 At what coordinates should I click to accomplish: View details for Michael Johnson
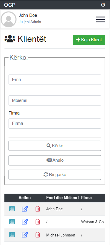[x=12, y=235]
